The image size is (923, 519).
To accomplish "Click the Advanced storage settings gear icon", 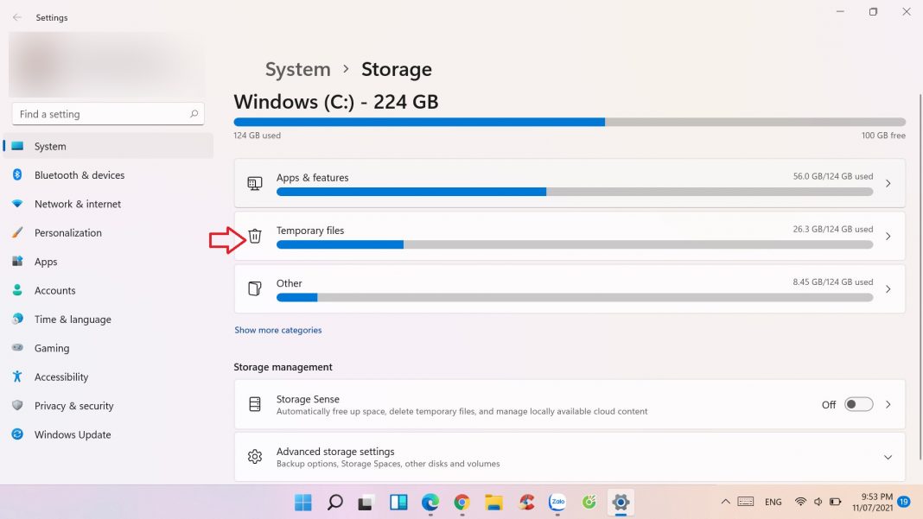I will tap(255, 457).
